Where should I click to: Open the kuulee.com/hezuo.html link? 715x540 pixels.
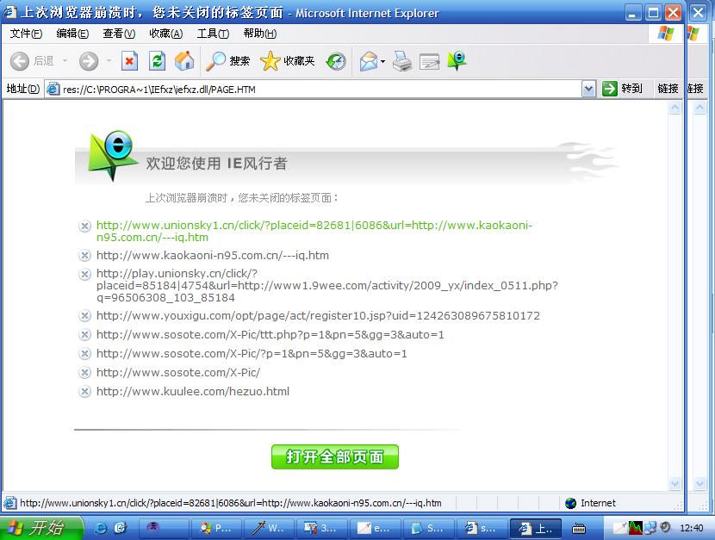tap(193, 392)
